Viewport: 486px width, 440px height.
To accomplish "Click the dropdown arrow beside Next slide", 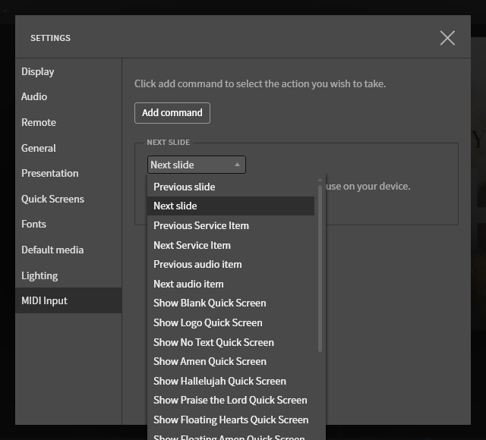I will (237, 165).
